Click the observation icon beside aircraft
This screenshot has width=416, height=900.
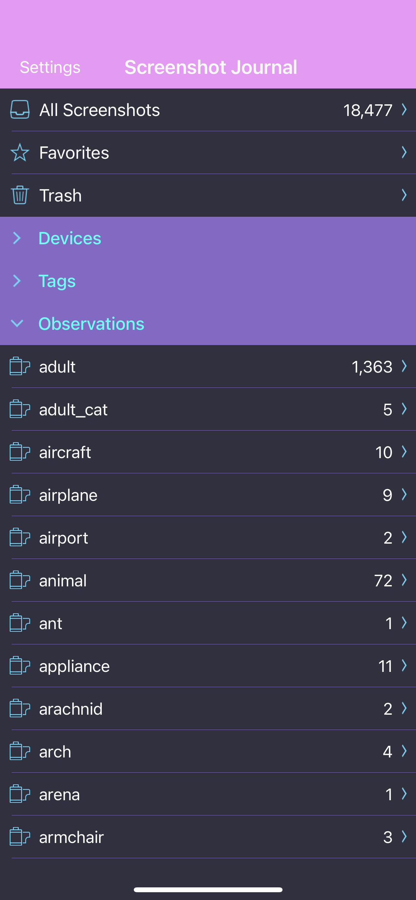20,452
